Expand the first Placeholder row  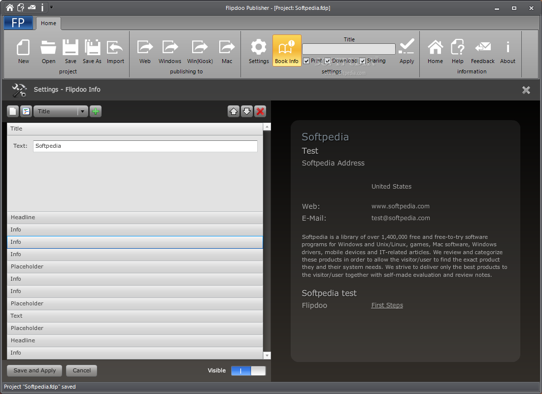coord(135,266)
